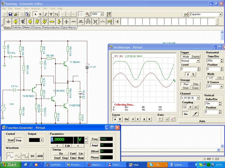Toggle oscilloscope channel On button
Image resolution: width=225 pixels, height=168 pixels.
186,114
